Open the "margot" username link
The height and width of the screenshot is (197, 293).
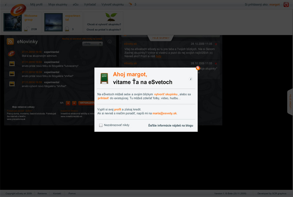click(274, 4)
